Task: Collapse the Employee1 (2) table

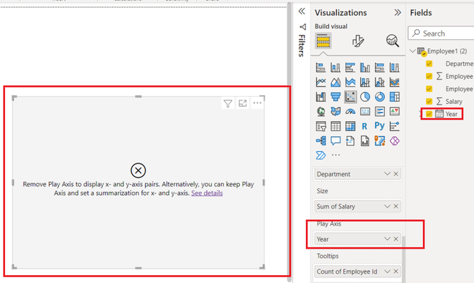Action: (412, 51)
